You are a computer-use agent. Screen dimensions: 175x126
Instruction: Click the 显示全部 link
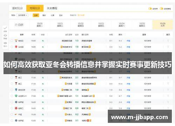click(81, 15)
